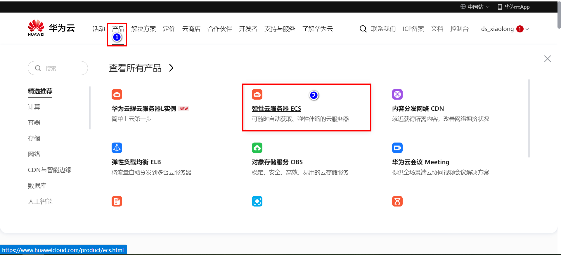Select the CDN与智能边缘 category

pos(50,170)
